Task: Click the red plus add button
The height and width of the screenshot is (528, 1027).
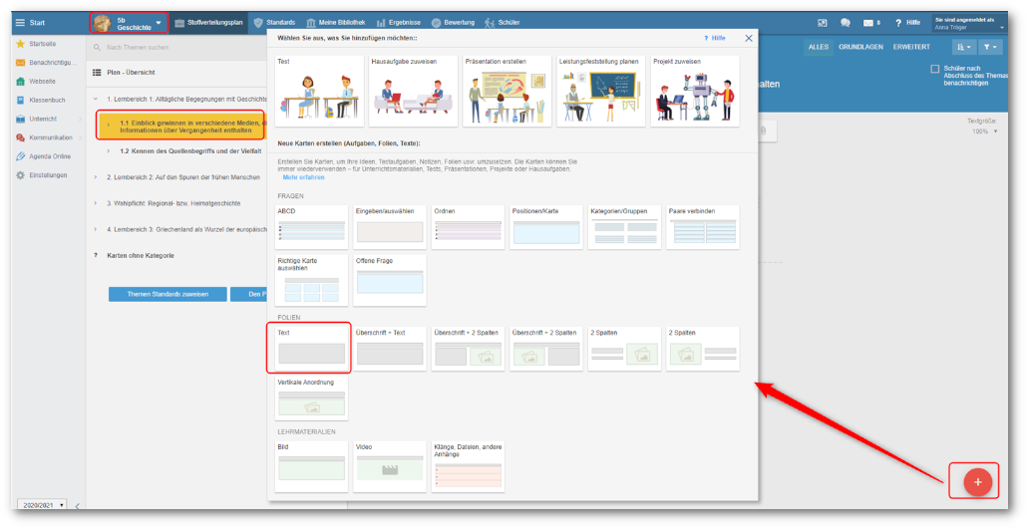Action: [x=978, y=482]
